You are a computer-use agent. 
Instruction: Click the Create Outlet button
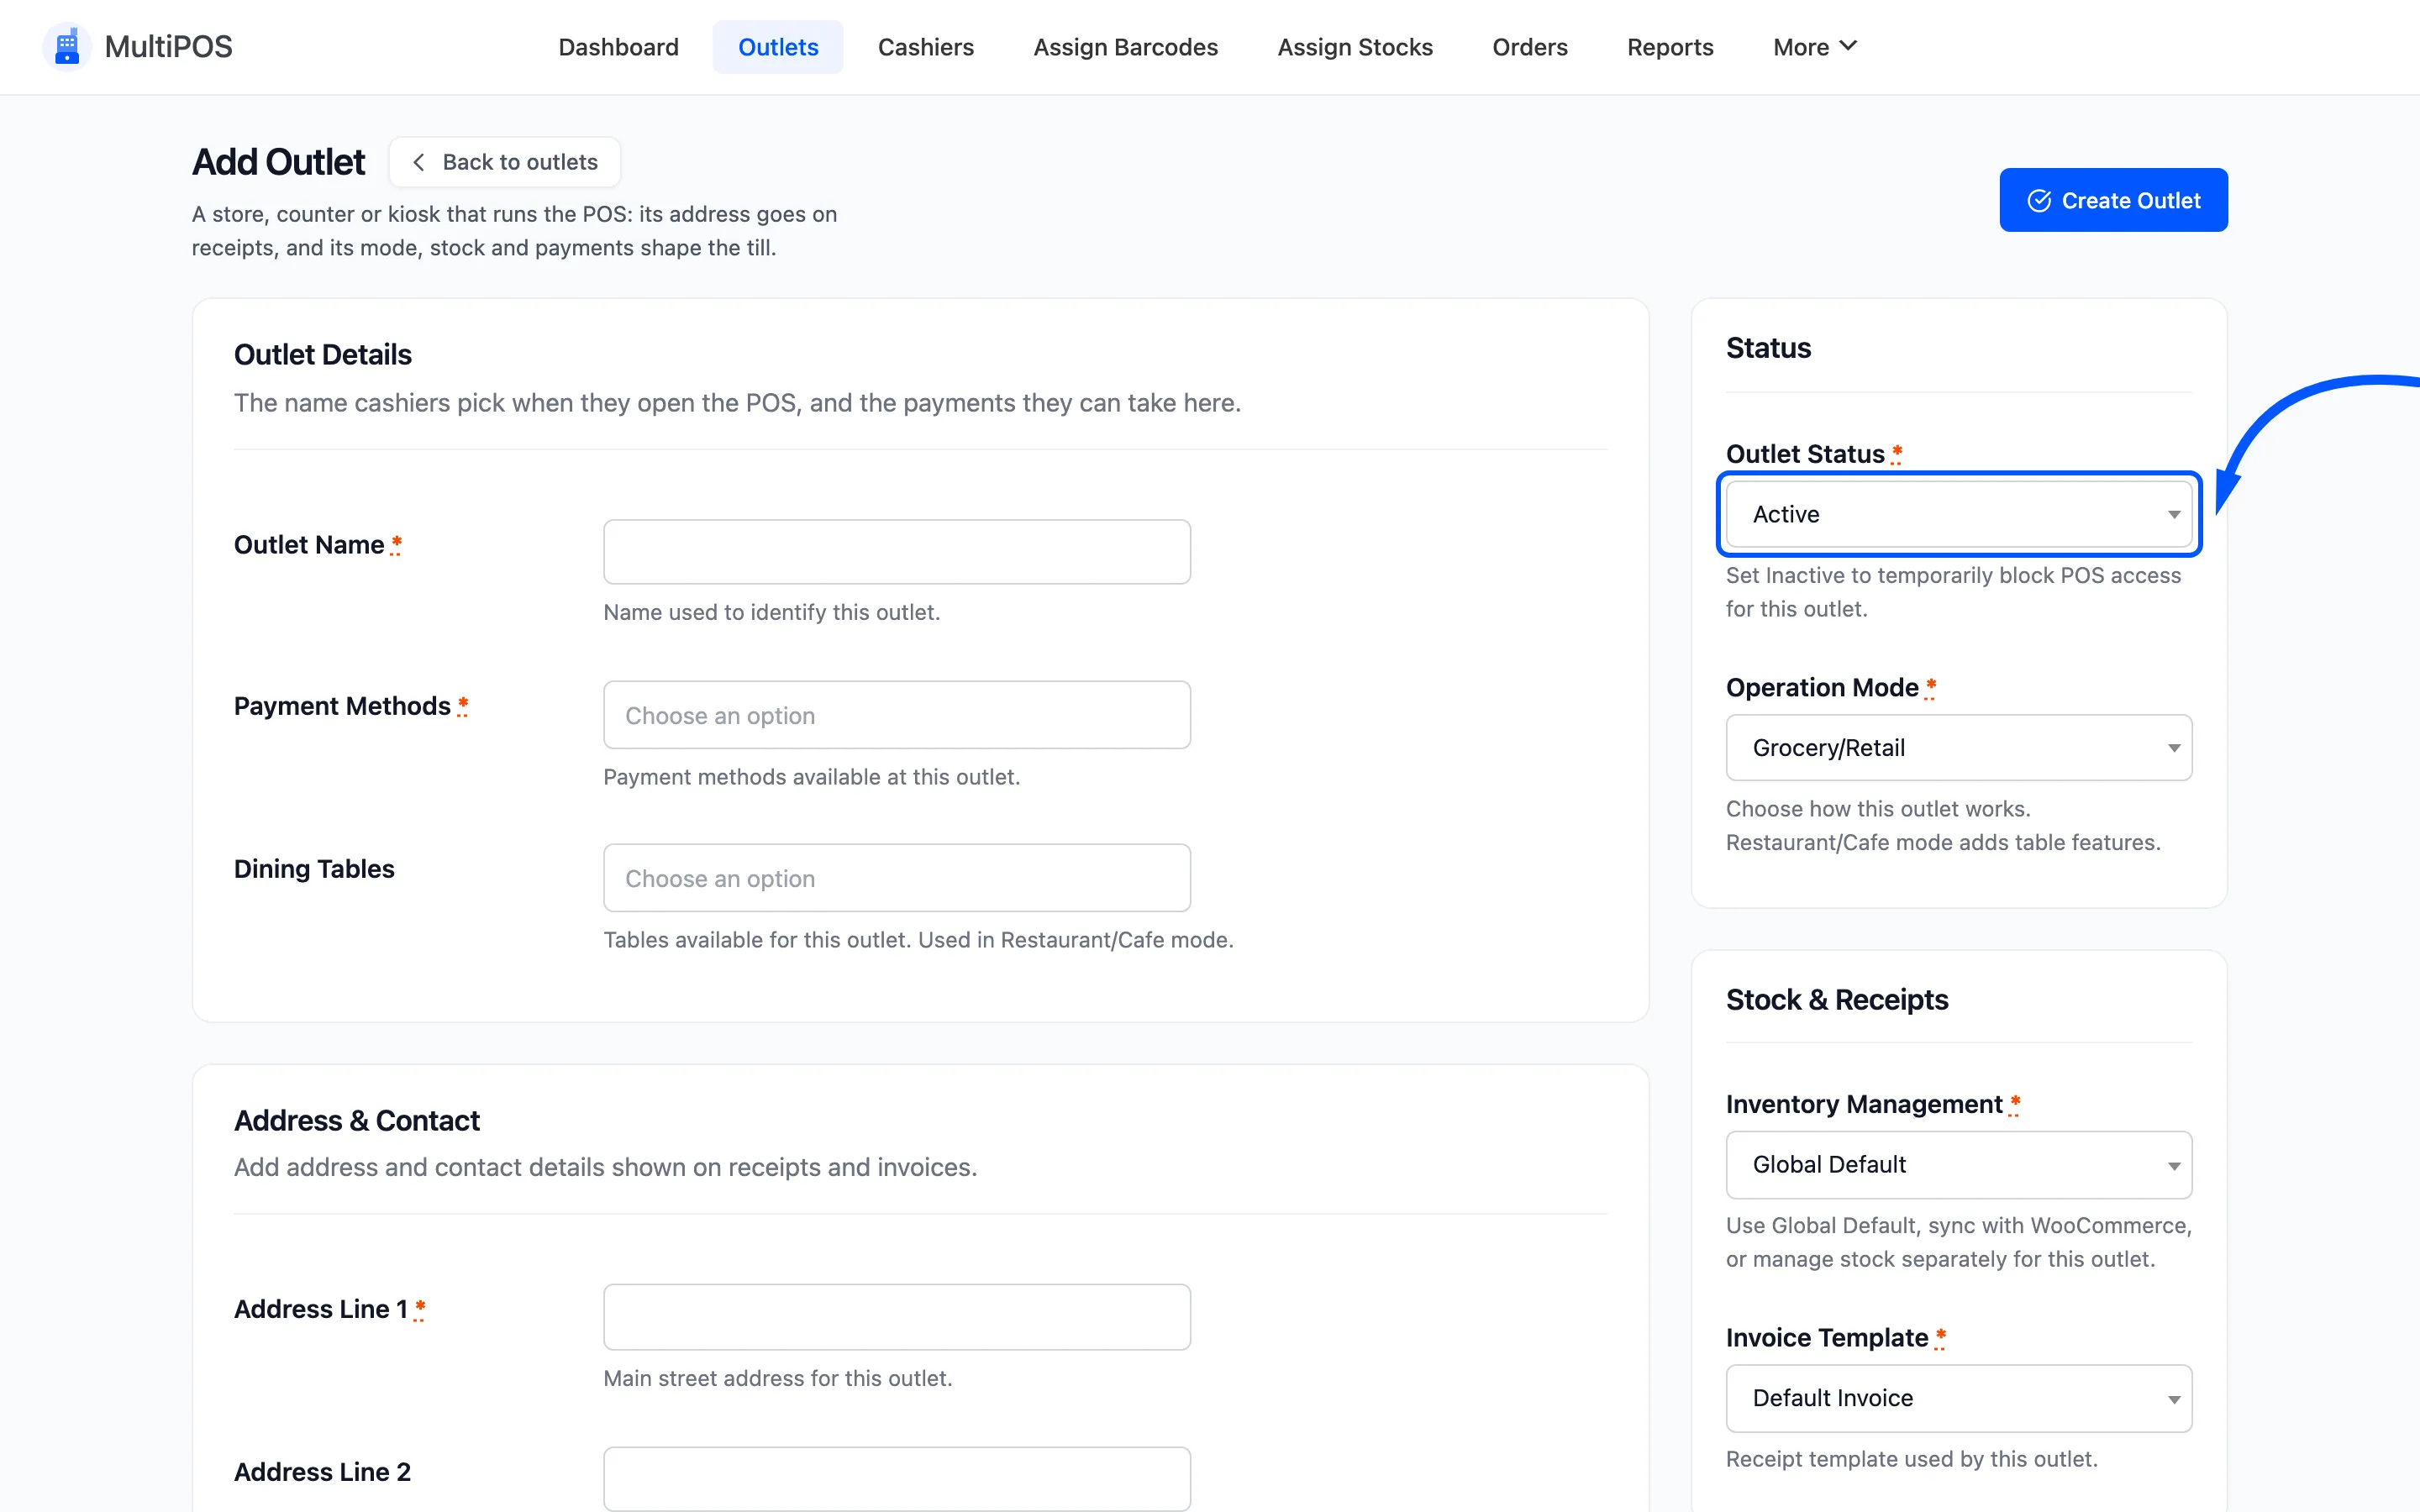click(x=2113, y=200)
